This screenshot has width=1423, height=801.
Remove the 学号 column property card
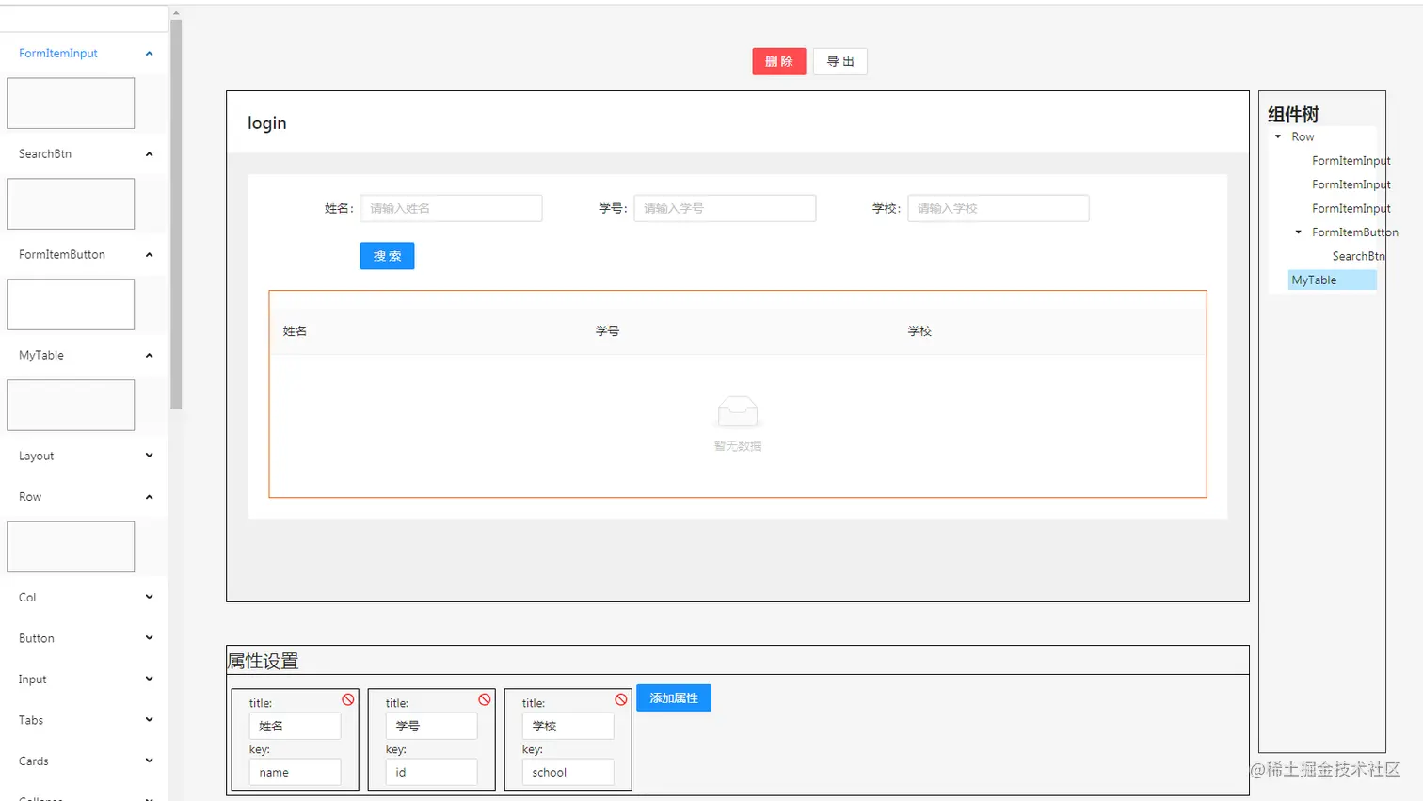coord(485,699)
